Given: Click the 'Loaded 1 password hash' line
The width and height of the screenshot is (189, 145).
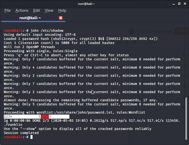Looking at the screenshot, I should (x=81, y=39).
